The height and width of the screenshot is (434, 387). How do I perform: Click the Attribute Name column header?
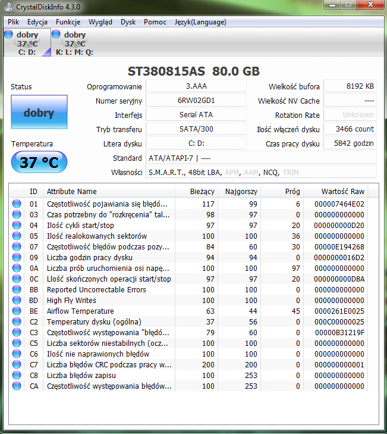71,192
